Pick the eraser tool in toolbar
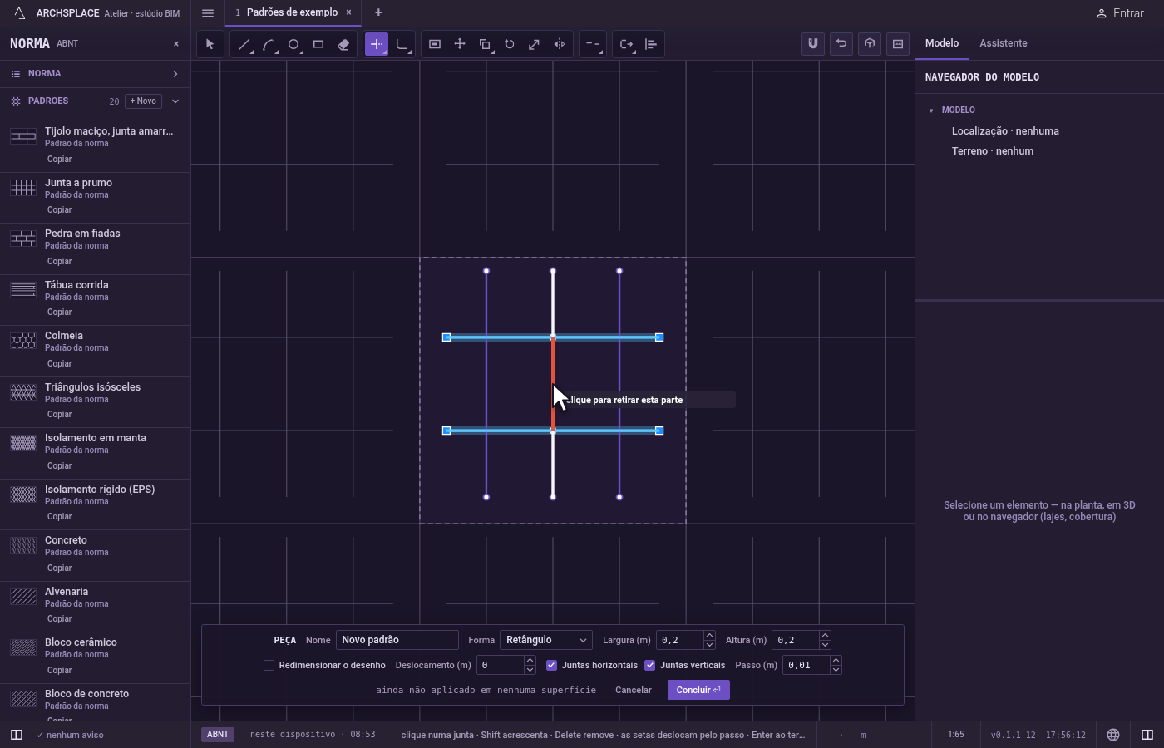This screenshot has width=1164, height=748. pyautogui.click(x=343, y=44)
